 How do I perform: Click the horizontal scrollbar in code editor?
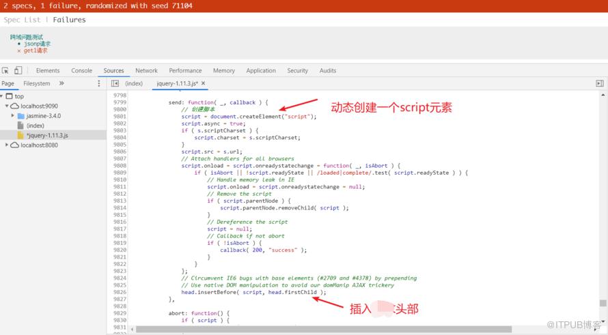324,329
